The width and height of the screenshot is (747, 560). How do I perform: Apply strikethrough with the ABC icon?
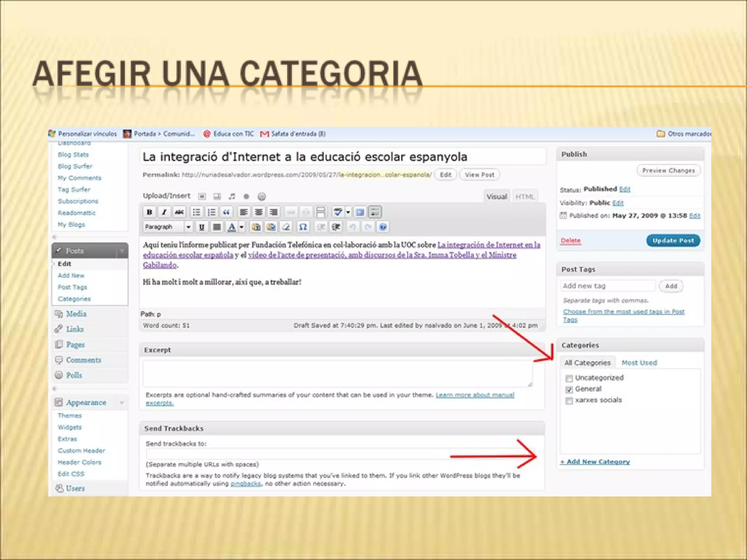[x=179, y=212]
